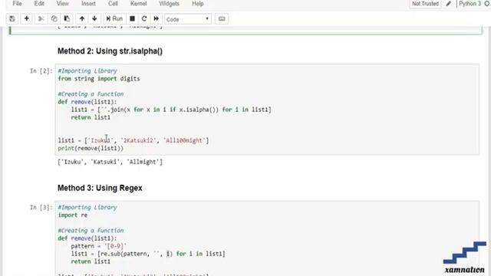Click the Not Trusted button
Screen dimensions: 491x276
point(425,4)
